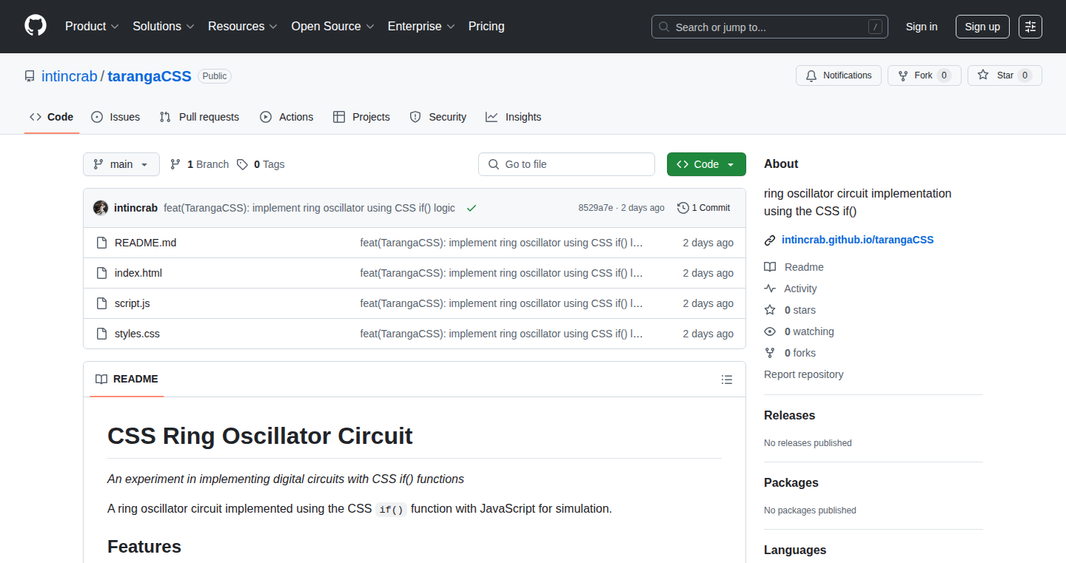Open the main branch selector dropdown
The height and width of the screenshot is (563, 1066).
[121, 164]
